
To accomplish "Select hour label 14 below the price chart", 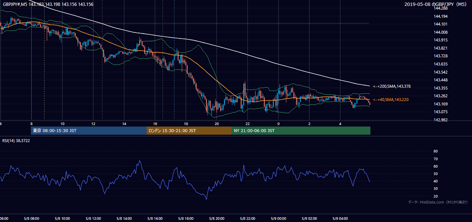I will click(x=124, y=124).
